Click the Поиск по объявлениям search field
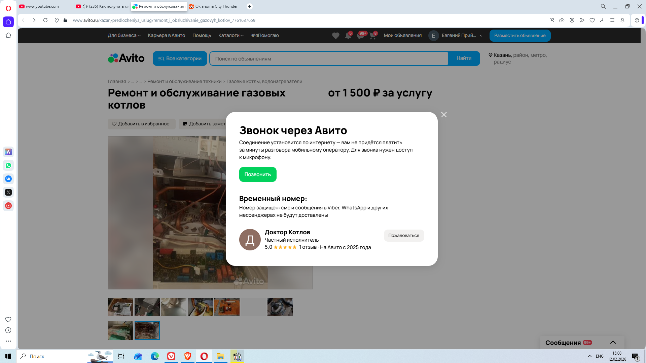 click(328, 58)
